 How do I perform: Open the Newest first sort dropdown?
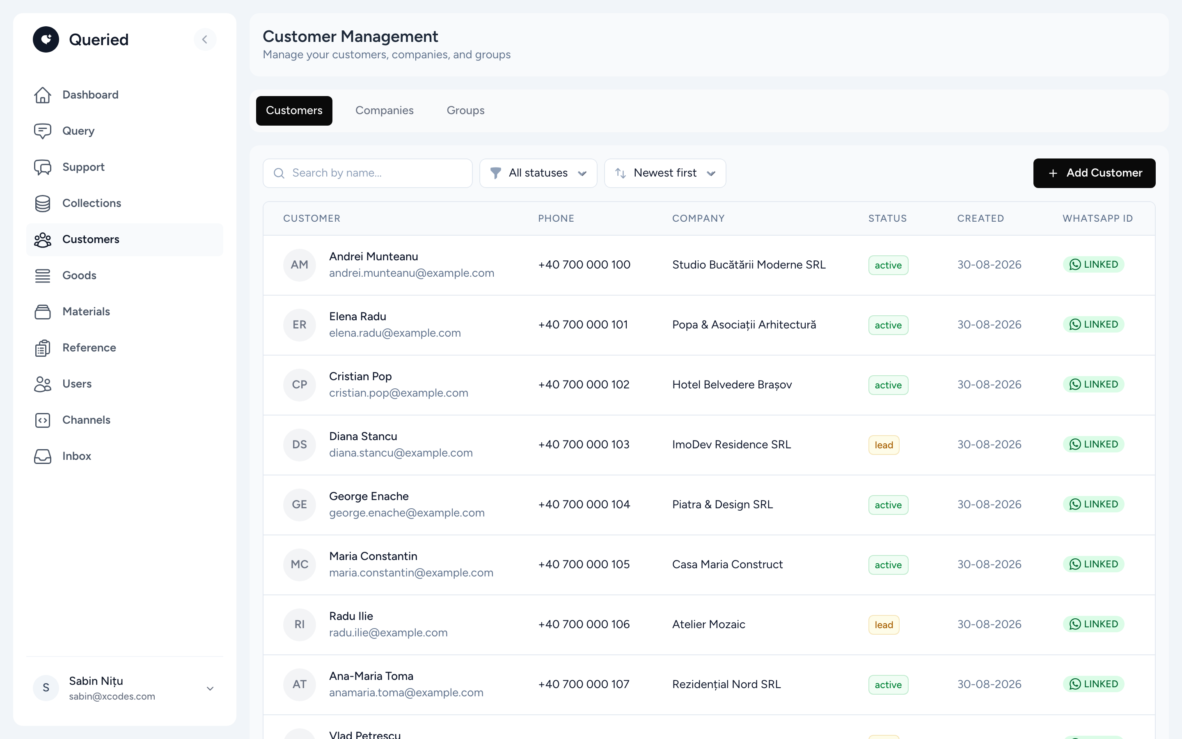665,173
